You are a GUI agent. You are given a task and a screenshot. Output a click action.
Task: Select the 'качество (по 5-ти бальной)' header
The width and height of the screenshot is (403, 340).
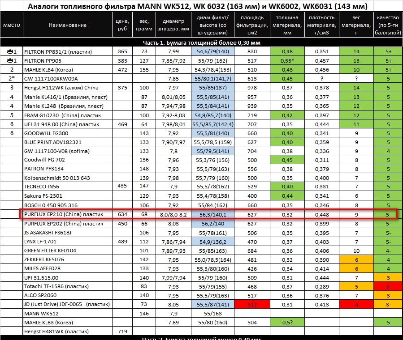click(388, 25)
